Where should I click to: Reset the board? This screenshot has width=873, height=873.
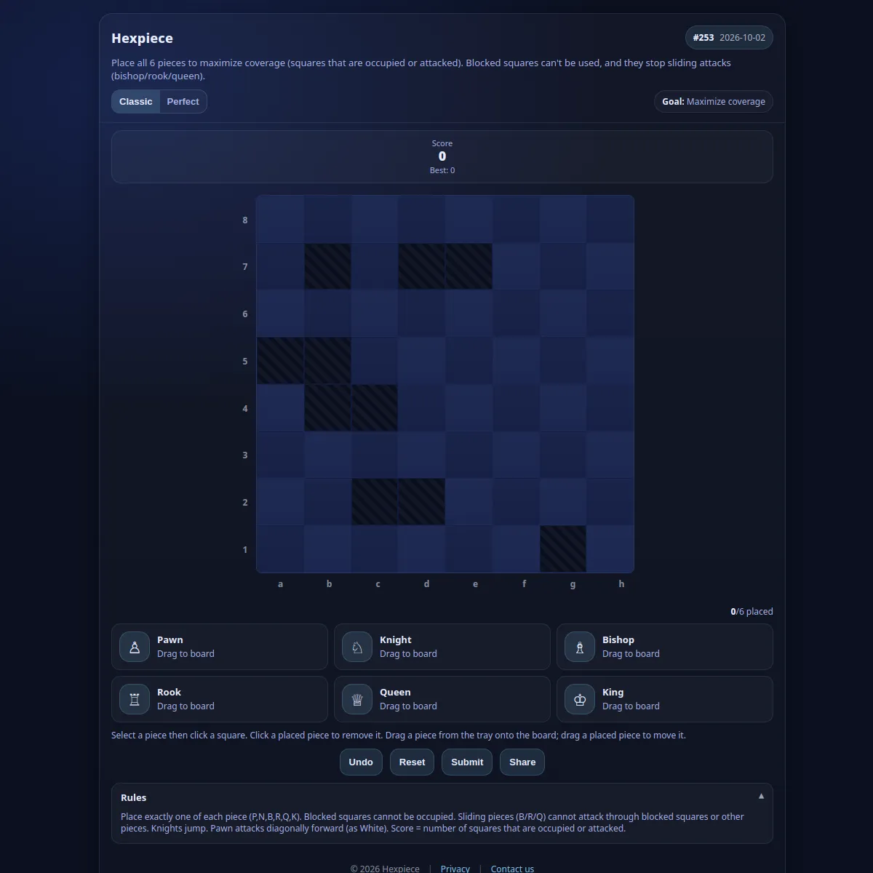pyautogui.click(x=412, y=762)
